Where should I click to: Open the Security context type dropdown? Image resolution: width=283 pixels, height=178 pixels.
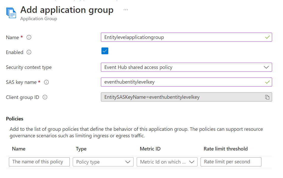click(266, 67)
